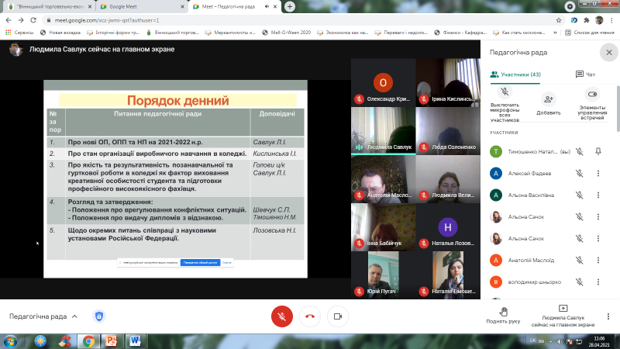The width and height of the screenshot is (620, 349).
Task: Close the Meet – Педагогічна рада tab
Action: pos(275,6)
